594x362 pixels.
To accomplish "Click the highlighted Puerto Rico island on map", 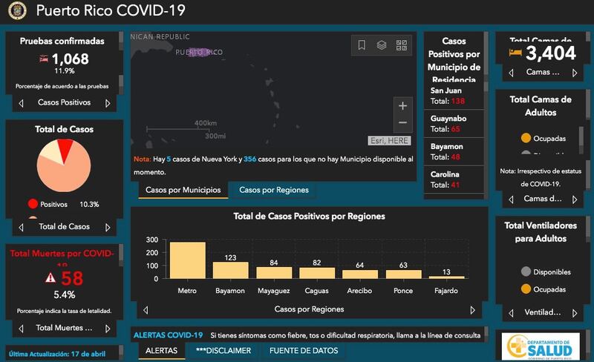I will point(198,52).
